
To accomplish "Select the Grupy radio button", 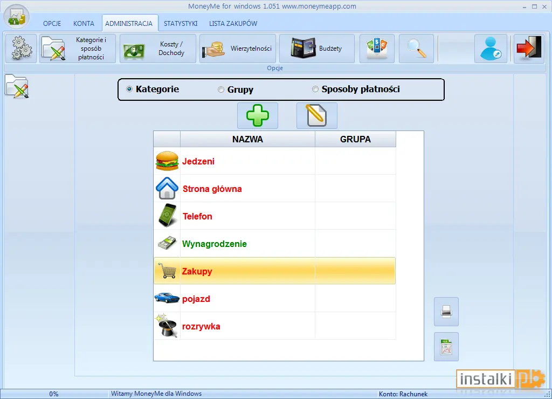I will (220, 90).
